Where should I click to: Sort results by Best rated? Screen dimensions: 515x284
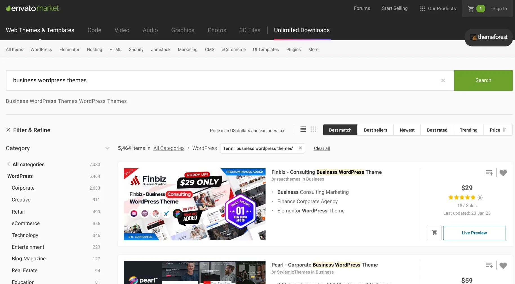pos(437,130)
